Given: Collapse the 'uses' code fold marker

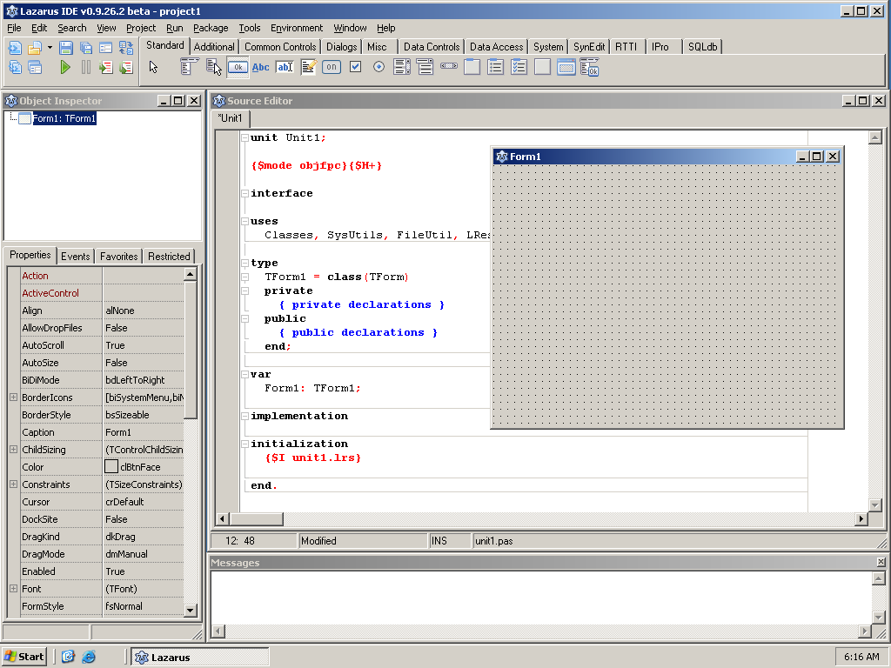Looking at the screenshot, I should point(245,221).
